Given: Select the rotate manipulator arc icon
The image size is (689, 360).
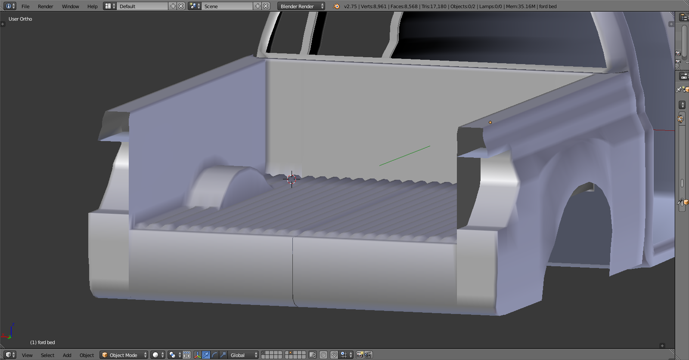Looking at the screenshot, I should [x=214, y=355].
